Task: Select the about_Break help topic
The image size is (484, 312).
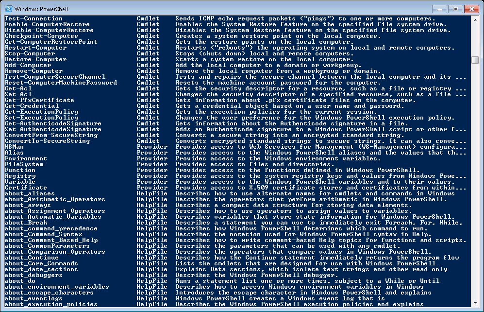Action: [26, 223]
